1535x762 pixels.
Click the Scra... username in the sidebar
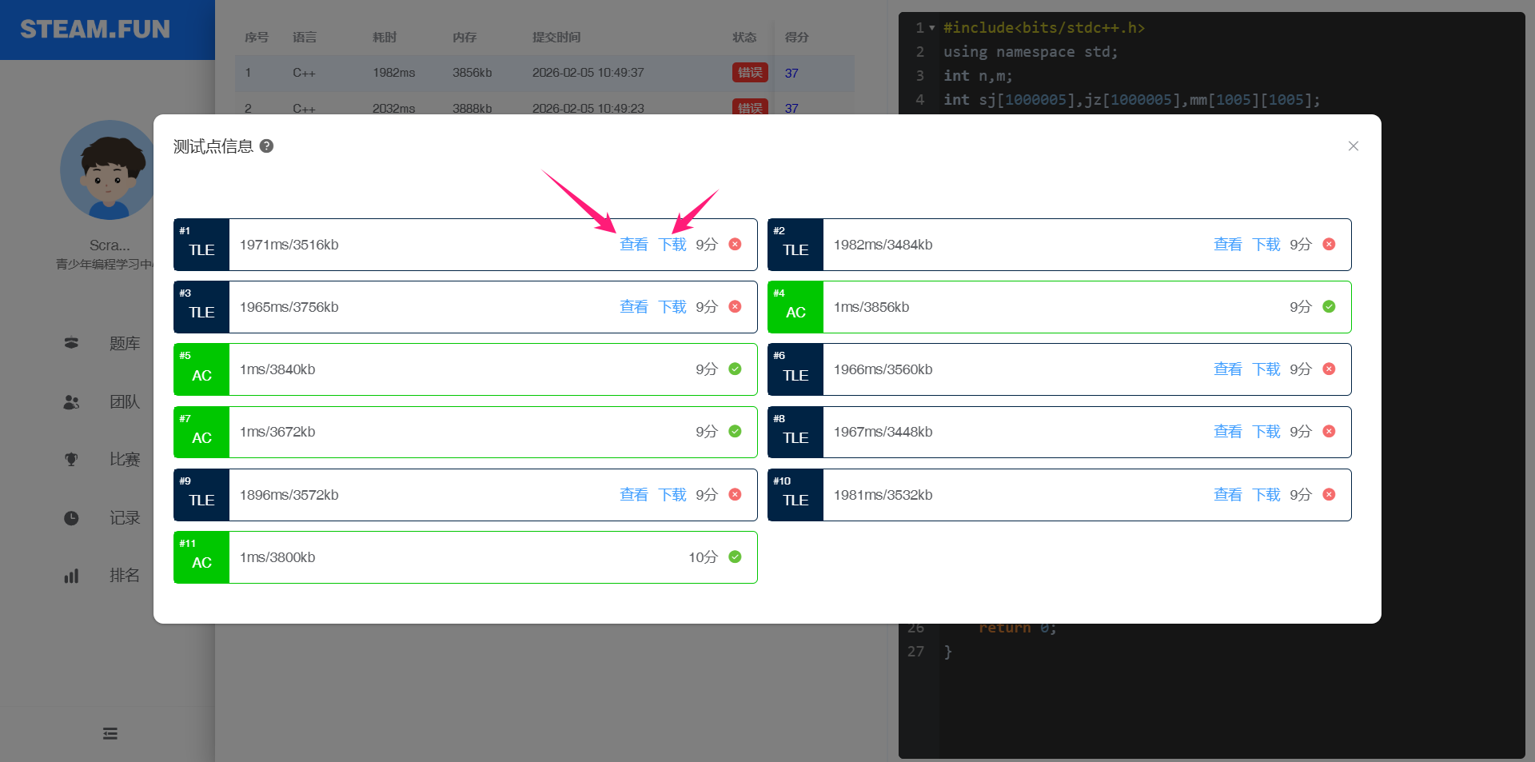(110, 245)
